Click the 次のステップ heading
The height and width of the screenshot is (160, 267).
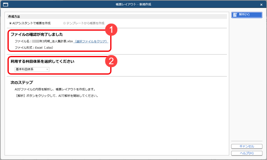(22, 82)
